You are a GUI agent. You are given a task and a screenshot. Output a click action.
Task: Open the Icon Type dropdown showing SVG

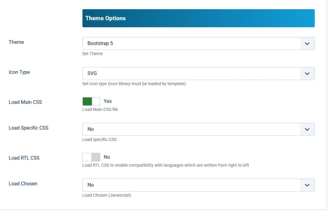pos(191,74)
